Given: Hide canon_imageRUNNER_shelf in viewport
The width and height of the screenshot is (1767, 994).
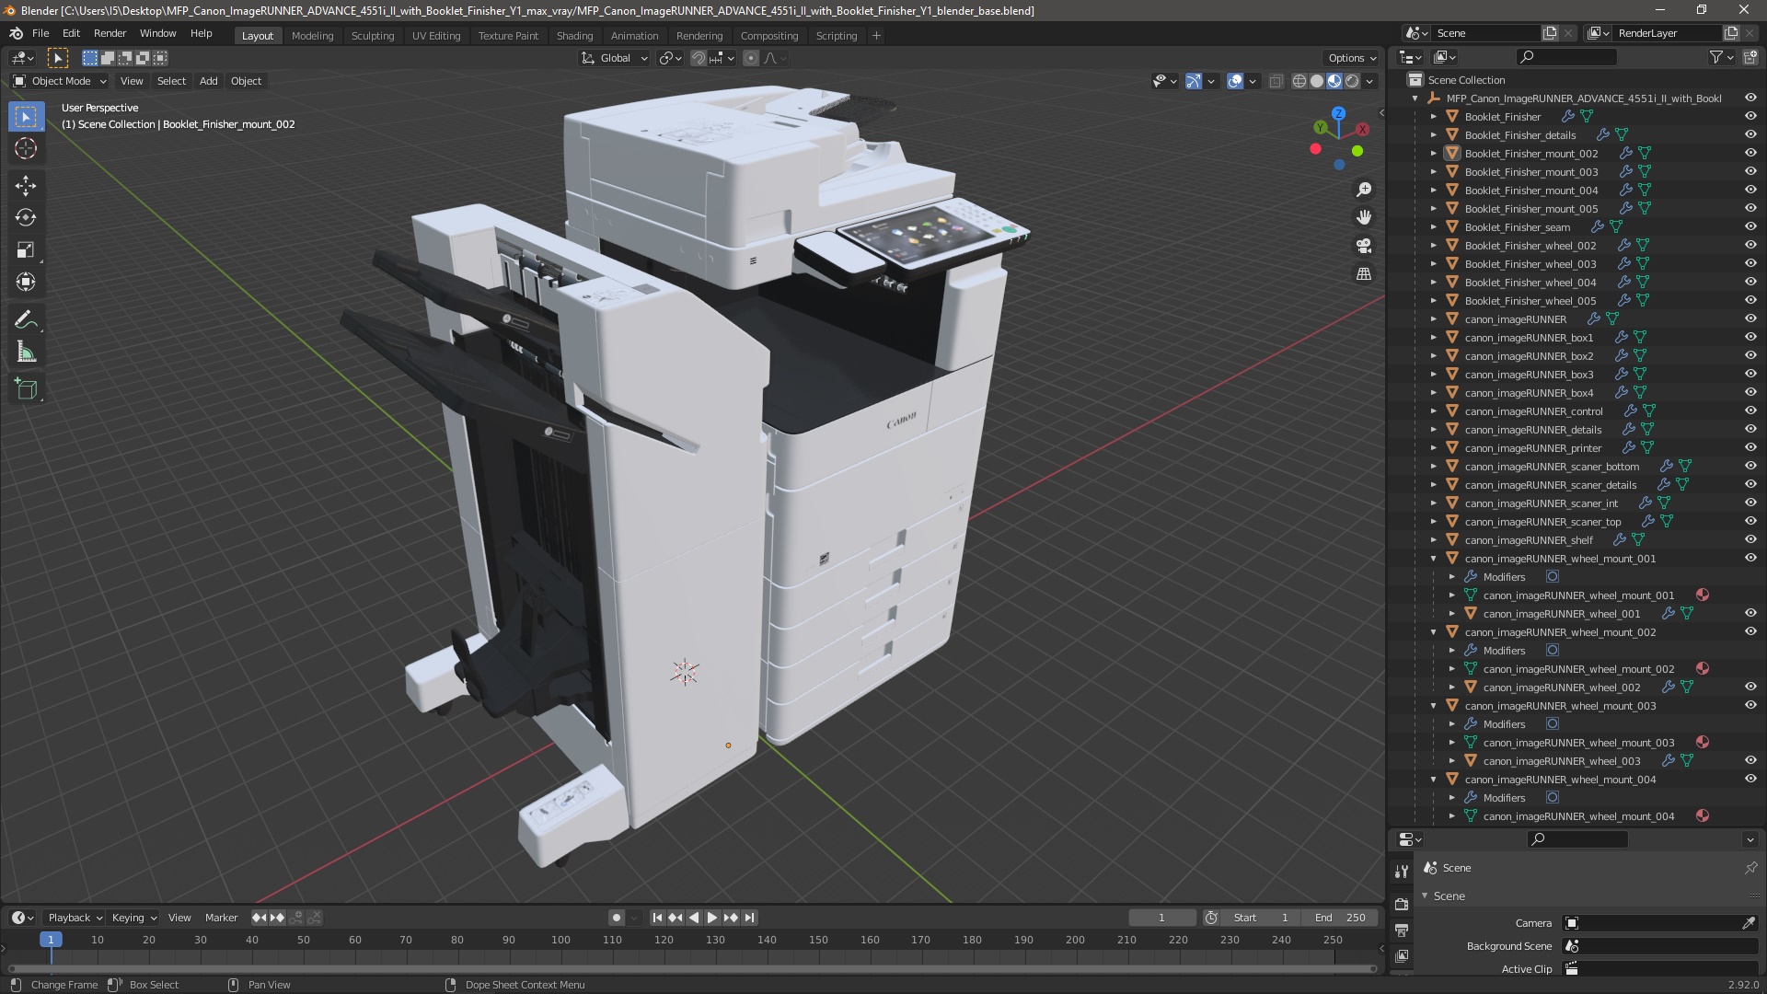Looking at the screenshot, I should [1750, 539].
